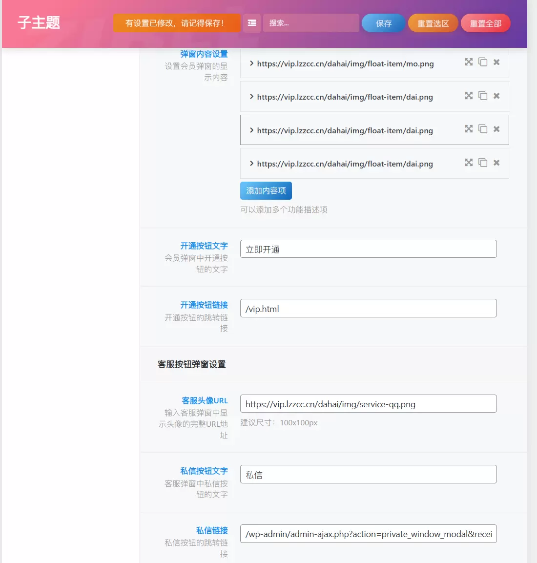Click the 子主题 header title
The height and width of the screenshot is (563, 537).
(39, 22)
